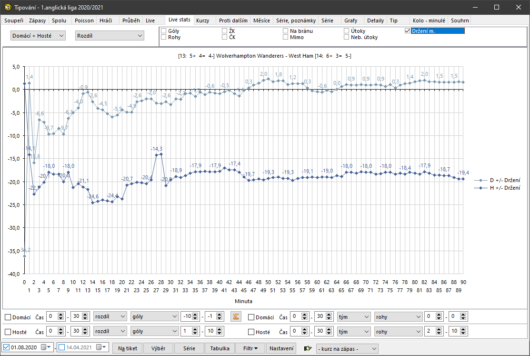The width and height of the screenshot is (530, 356).
Task: Click the Nastavení button
Action: (x=281, y=348)
